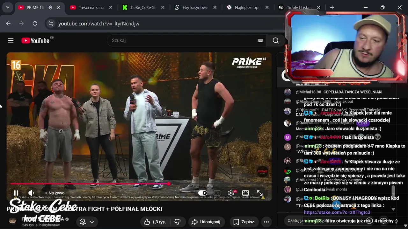Viewport: 408px width, 229px height.
Task: Enter fullscreen in the YouTube player
Action: pyautogui.click(x=260, y=193)
